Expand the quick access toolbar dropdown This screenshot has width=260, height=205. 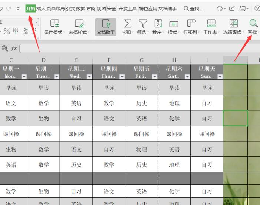pos(18,9)
